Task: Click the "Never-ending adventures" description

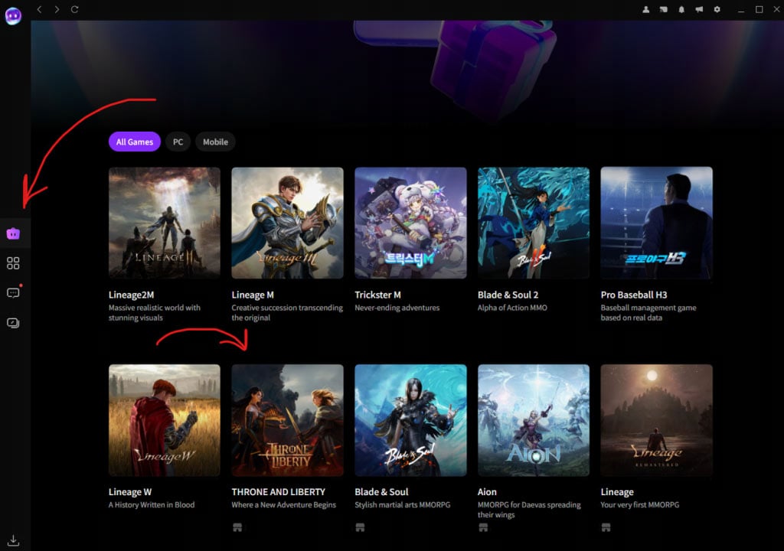Action: coord(397,308)
